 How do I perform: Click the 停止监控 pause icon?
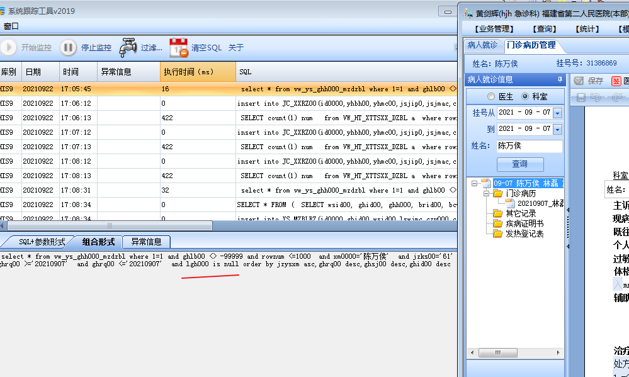pyautogui.click(x=68, y=47)
